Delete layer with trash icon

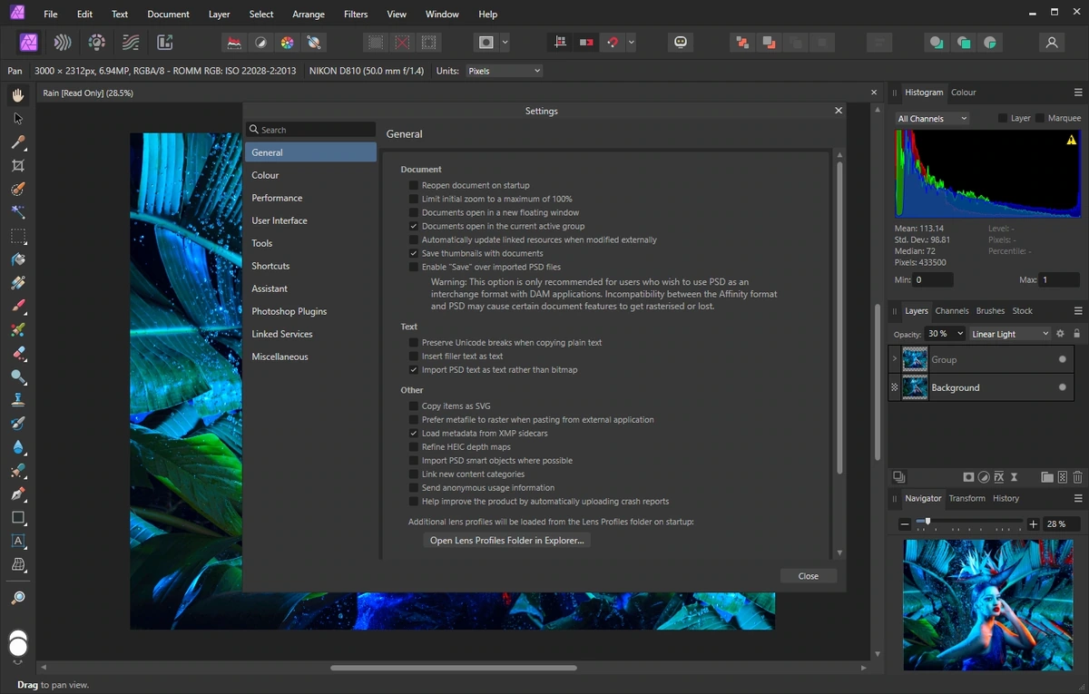[x=1077, y=477]
